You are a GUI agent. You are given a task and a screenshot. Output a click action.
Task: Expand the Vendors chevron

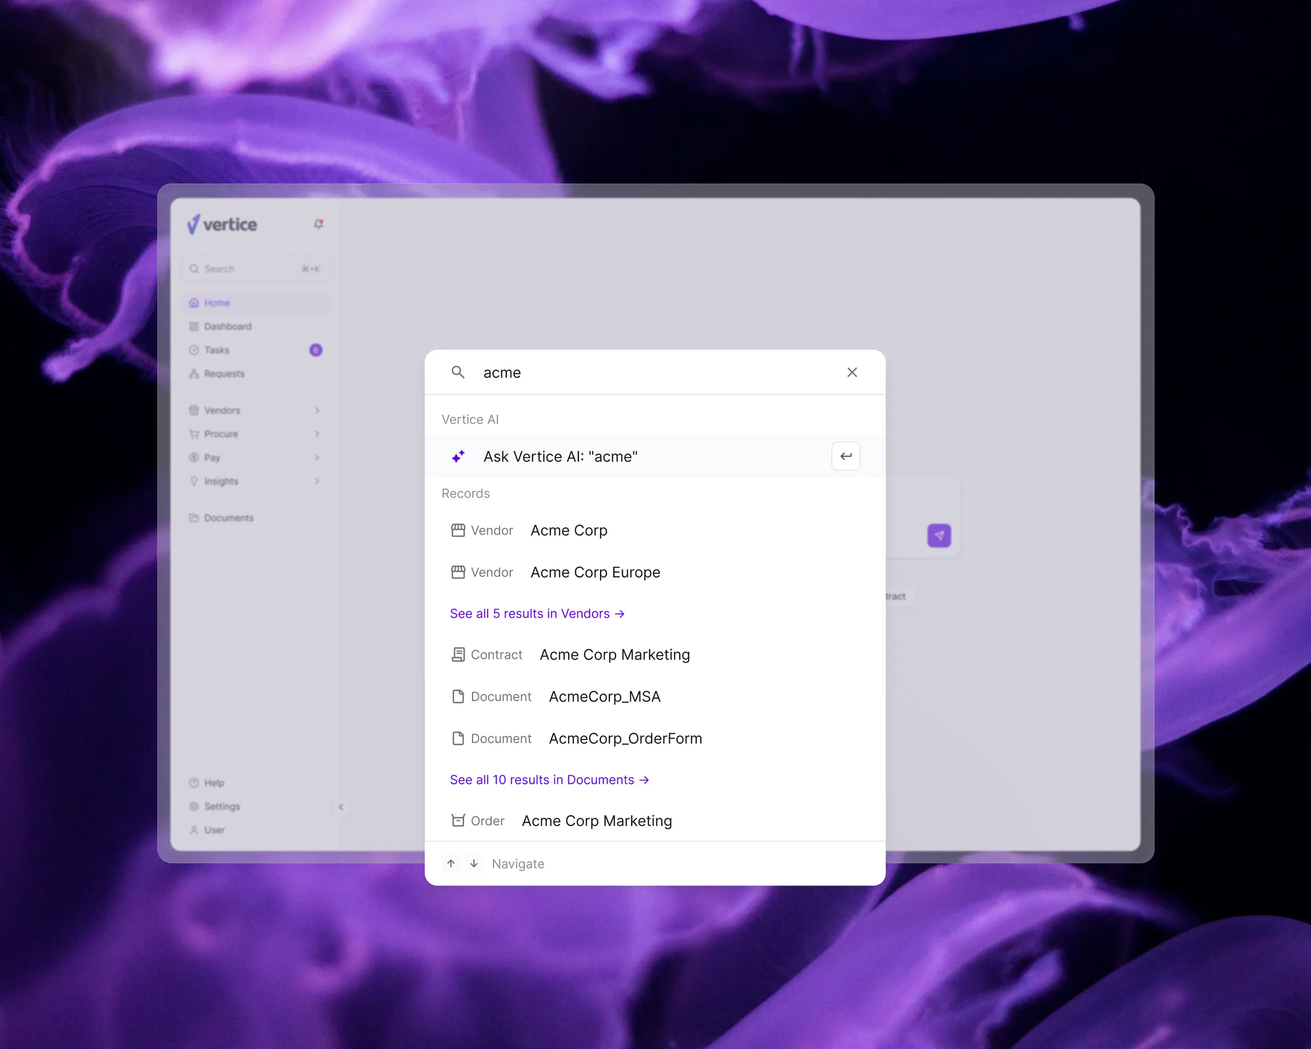coord(317,411)
